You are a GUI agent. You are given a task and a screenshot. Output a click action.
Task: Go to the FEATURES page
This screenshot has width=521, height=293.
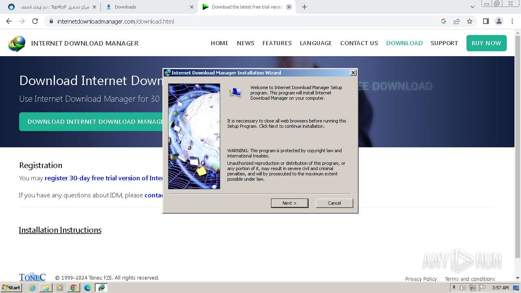(x=277, y=43)
